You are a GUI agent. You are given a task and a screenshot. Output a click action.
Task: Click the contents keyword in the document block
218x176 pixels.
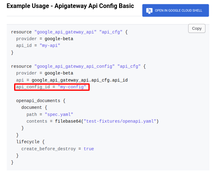click(37, 121)
